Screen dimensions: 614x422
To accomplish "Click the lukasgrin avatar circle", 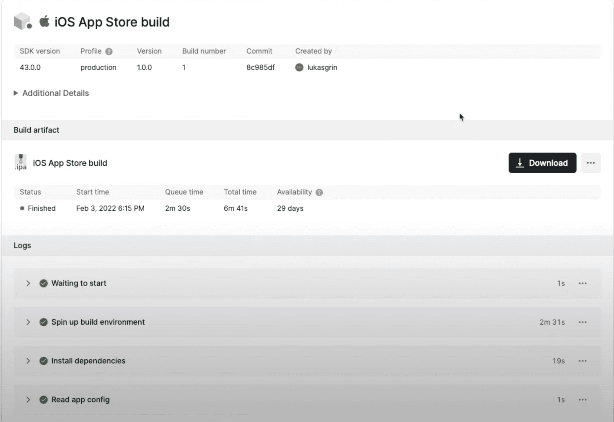I will (x=298, y=68).
